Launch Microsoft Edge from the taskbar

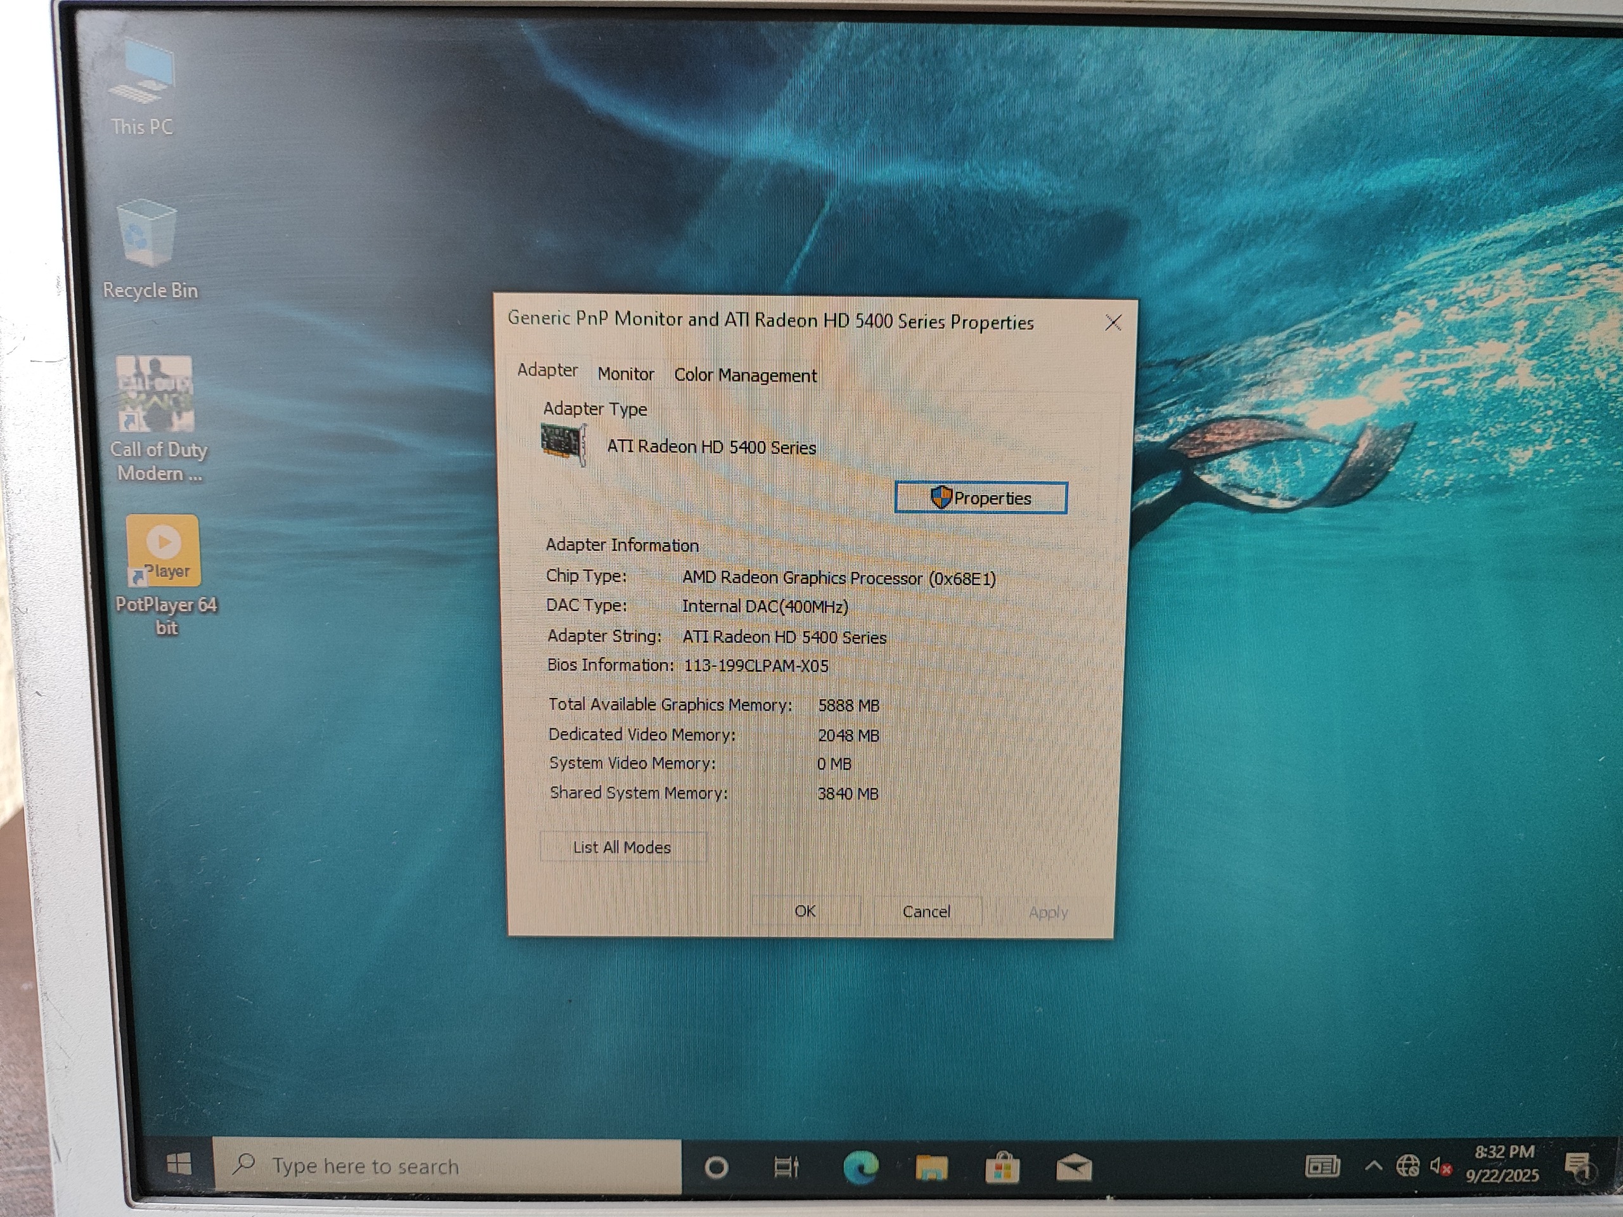[x=861, y=1167]
